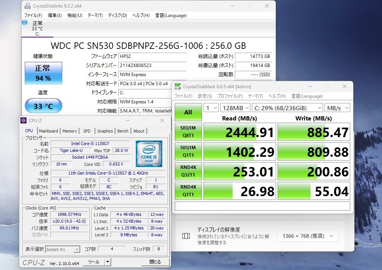
Task: Open the 128MiB test size dropdown
Action: pyautogui.click(x=235, y=108)
